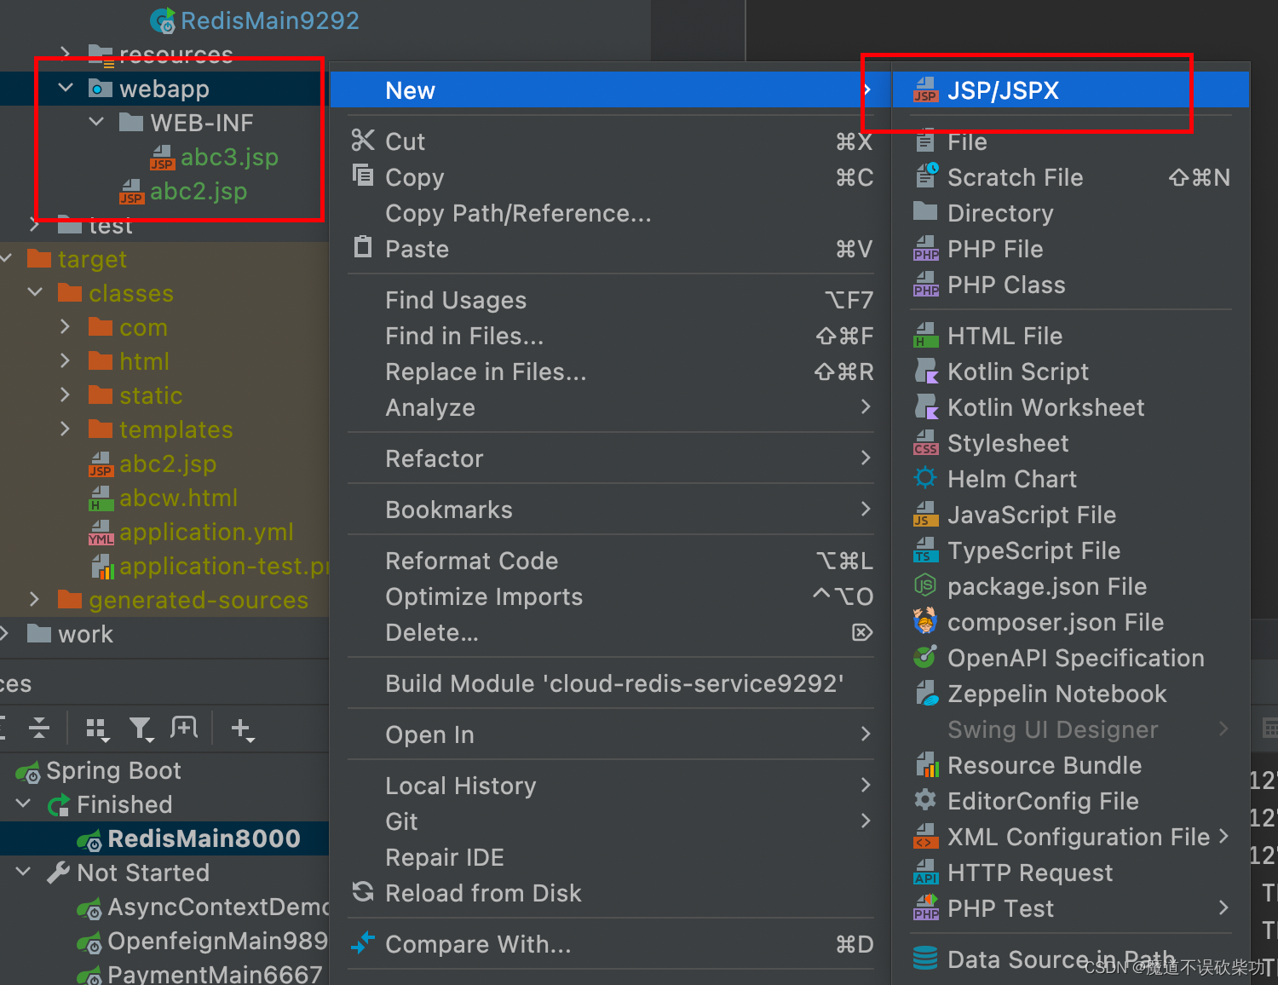Screen dimensions: 1278x985
Task: Click the wrench icon beside Not Started
Action: click(57, 873)
